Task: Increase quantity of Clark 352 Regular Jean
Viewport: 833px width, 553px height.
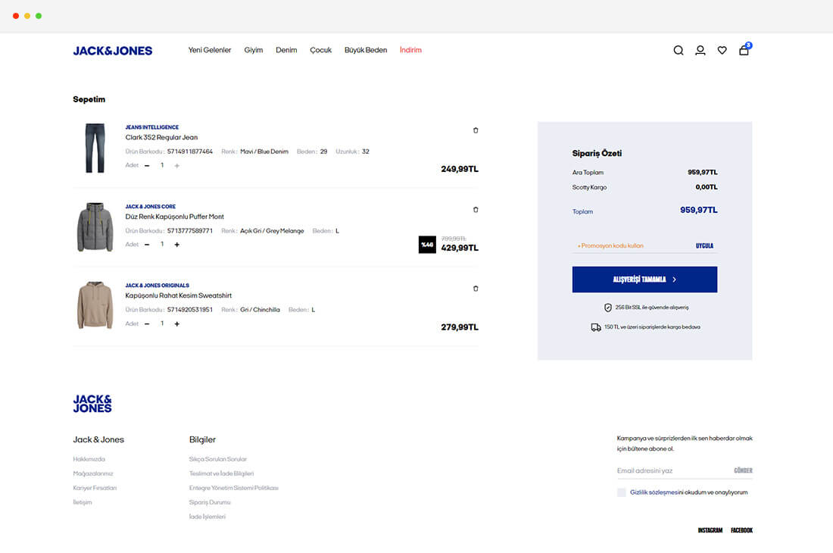Action: click(x=177, y=166)
